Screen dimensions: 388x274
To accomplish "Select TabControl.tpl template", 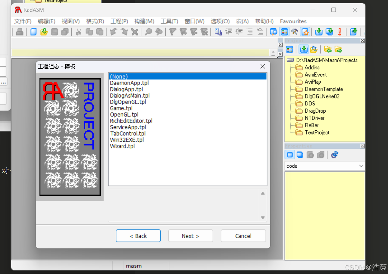I will click(128, 133).
